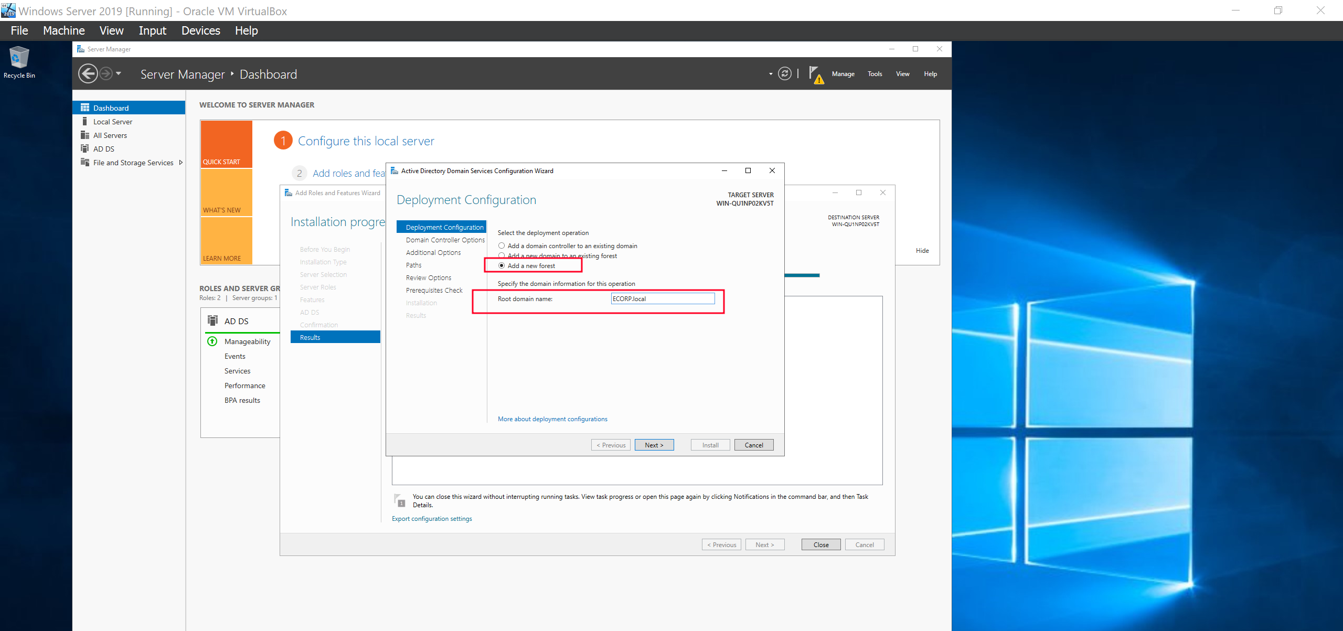Select Local Server in the sidebar
Screen dimensions: 1343x631
pyautogui.click(x=129, y=121)
